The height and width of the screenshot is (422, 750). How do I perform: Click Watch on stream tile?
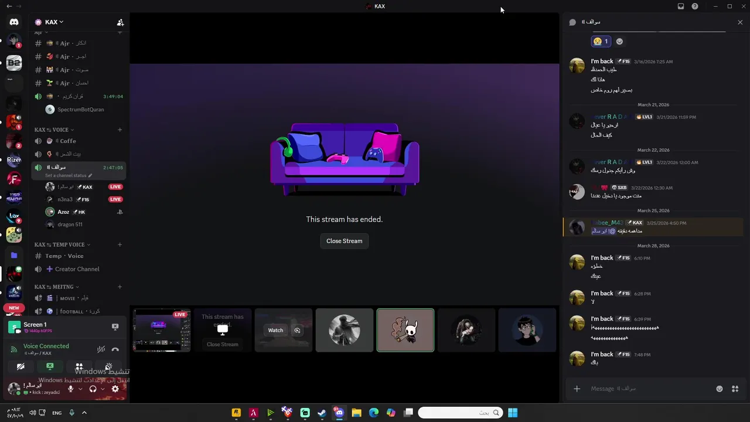click(x=275, y=331)
